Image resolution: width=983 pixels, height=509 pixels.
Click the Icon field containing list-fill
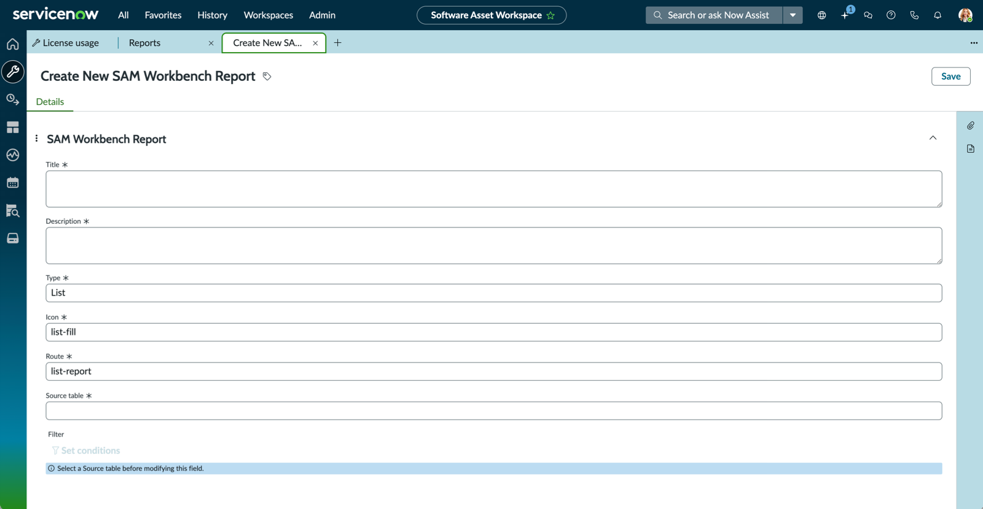point(493,332)
